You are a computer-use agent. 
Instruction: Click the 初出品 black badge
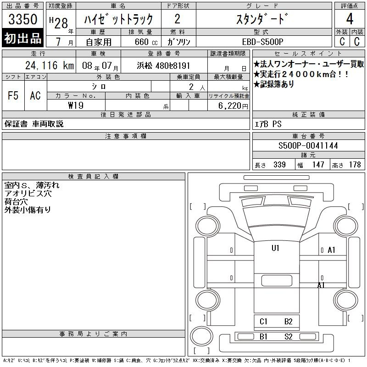coord(23,39)
